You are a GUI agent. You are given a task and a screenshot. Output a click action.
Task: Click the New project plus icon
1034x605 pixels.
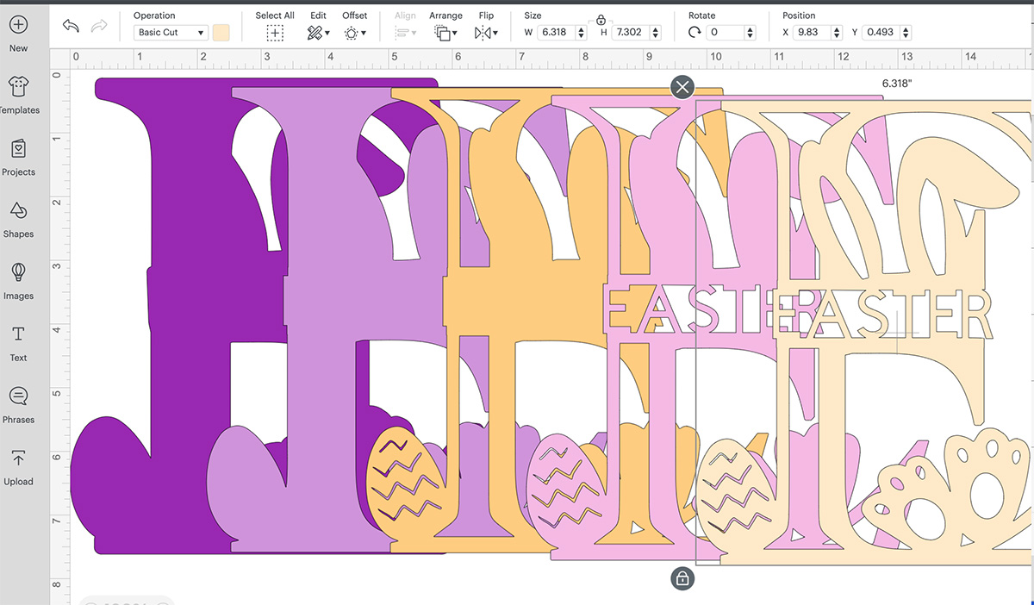[x=18, y=25]
